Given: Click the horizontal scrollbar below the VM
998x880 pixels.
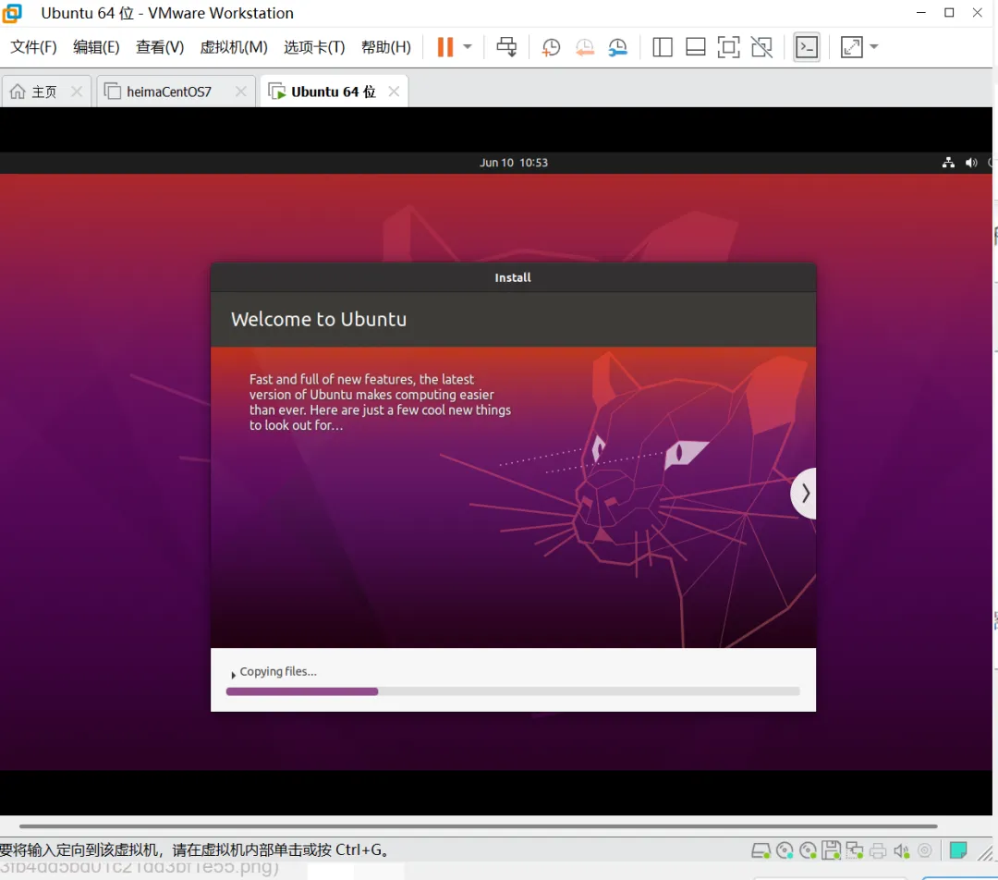Looking at the screenshot, I should click(478, 826).
